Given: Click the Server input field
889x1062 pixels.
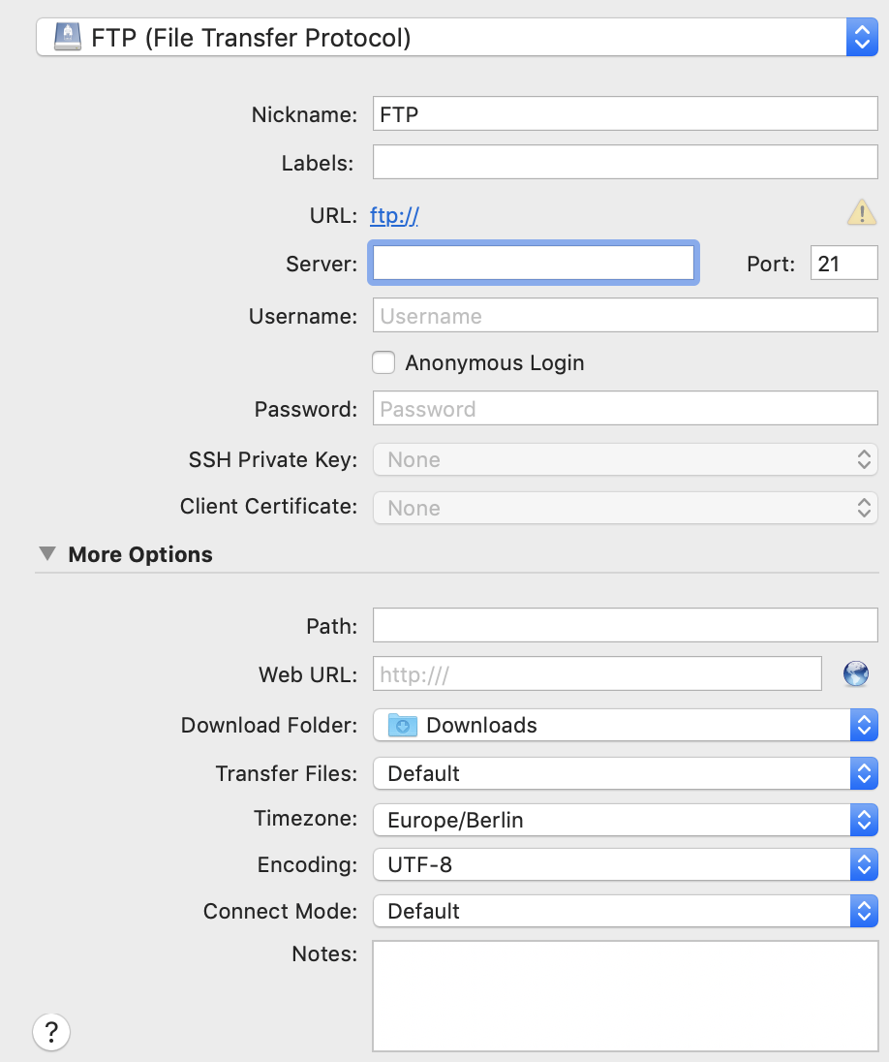Looking at the screenshot, I should (x=534, y=263).
